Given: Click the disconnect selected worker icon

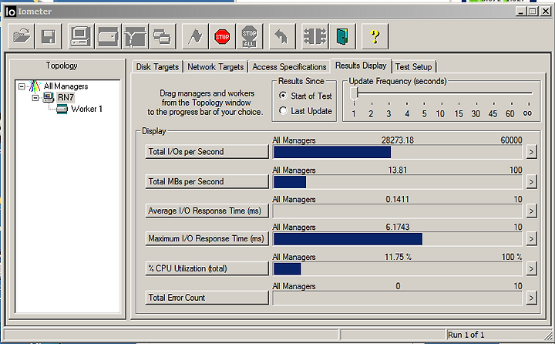Looking at the screenshot, I should [315, 36].
